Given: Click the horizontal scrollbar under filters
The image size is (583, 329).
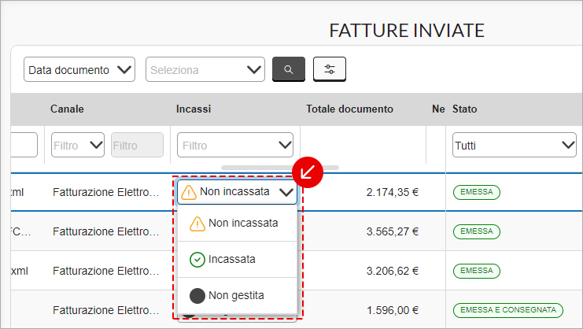Looking at the screenshot, I should [x=280, y=168].
